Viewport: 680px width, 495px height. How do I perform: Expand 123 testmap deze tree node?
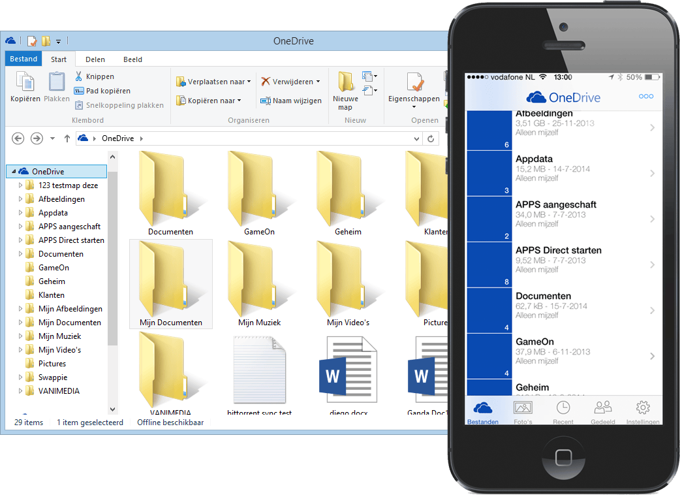click(20, 185)
